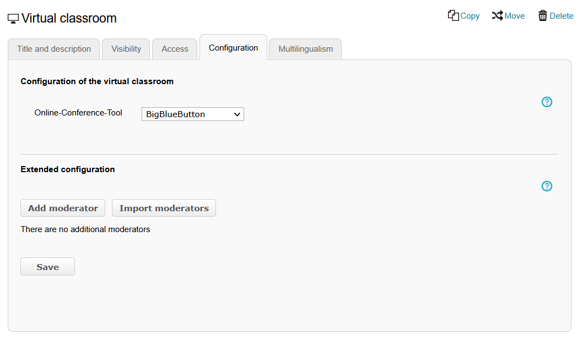Click the Add moderator button
The width and height of the screenshot is (588, 341).
pyautogui.click(x=62, y=208)
